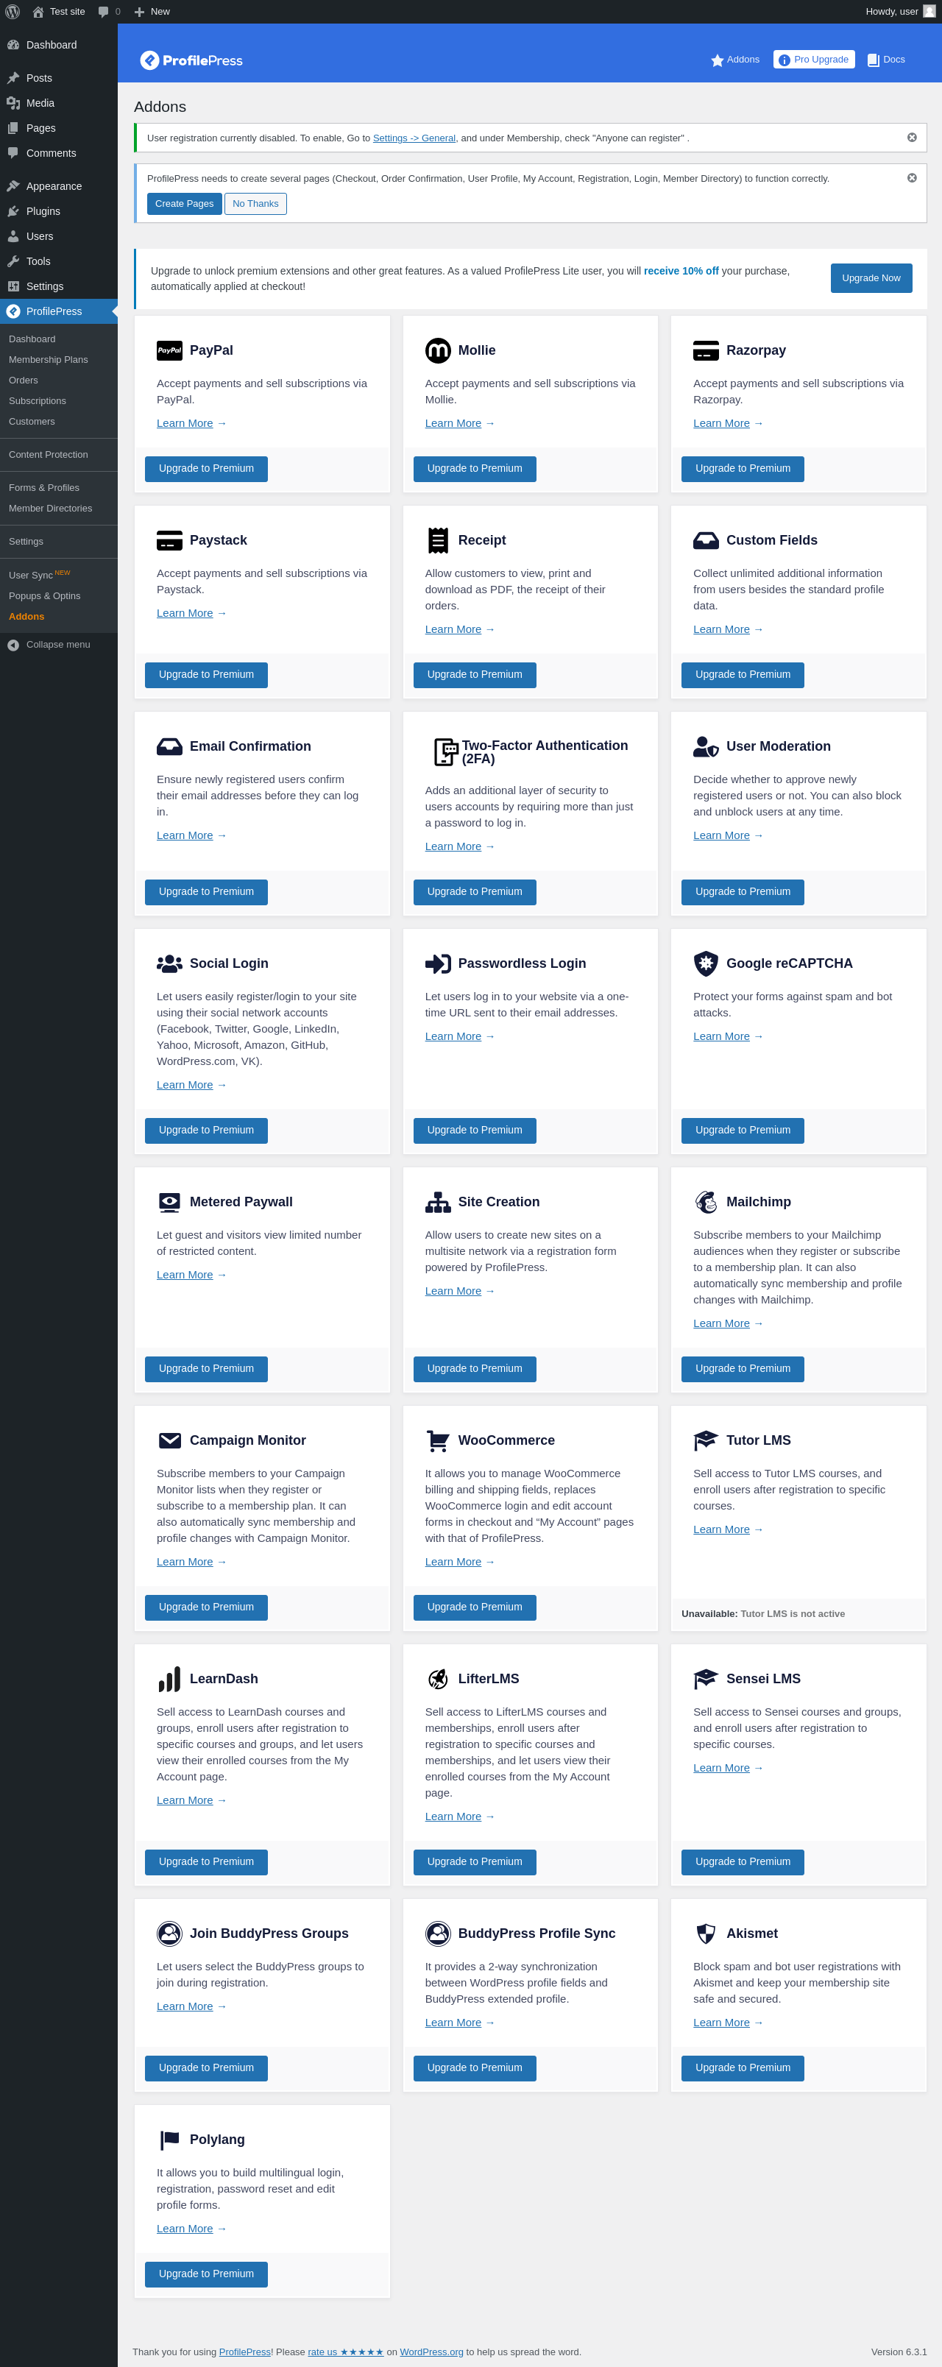Click the WordPress logo in admin bar
The image size is (942, 2367).
(x=13, y=12)
